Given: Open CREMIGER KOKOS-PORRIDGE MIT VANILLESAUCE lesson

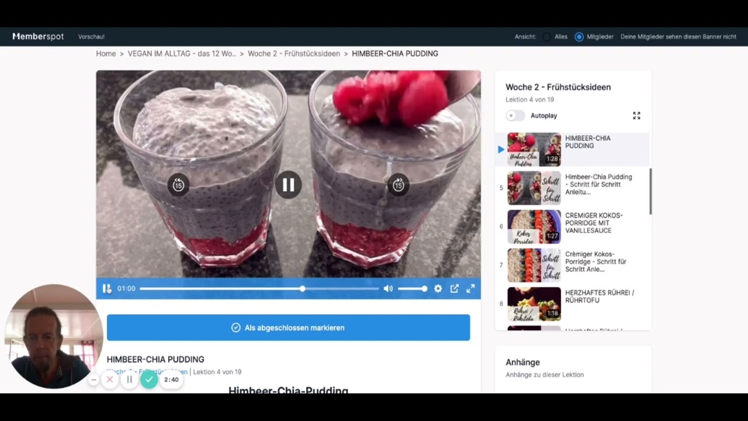Looking at the screenshot, I should click(x=573, y=226).
